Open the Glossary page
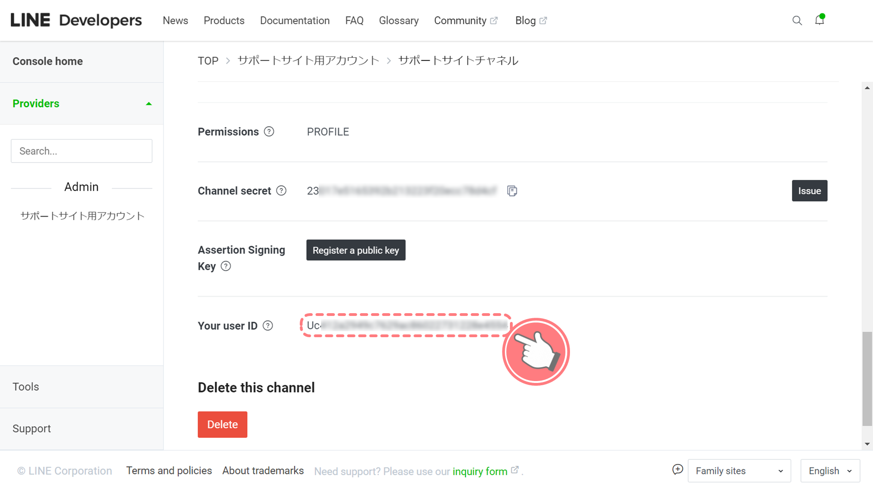The height and width of the screenshot is (491, 873). 399,21
